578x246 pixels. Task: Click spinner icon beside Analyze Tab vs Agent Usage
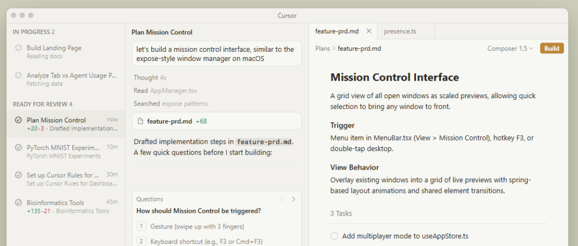click(x=18, y=76)
